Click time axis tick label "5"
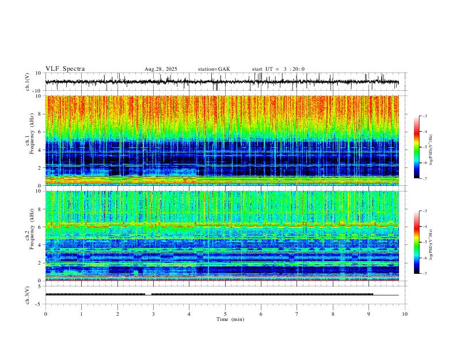The height and width of the screenshot is (352, 456). point(225,314)
